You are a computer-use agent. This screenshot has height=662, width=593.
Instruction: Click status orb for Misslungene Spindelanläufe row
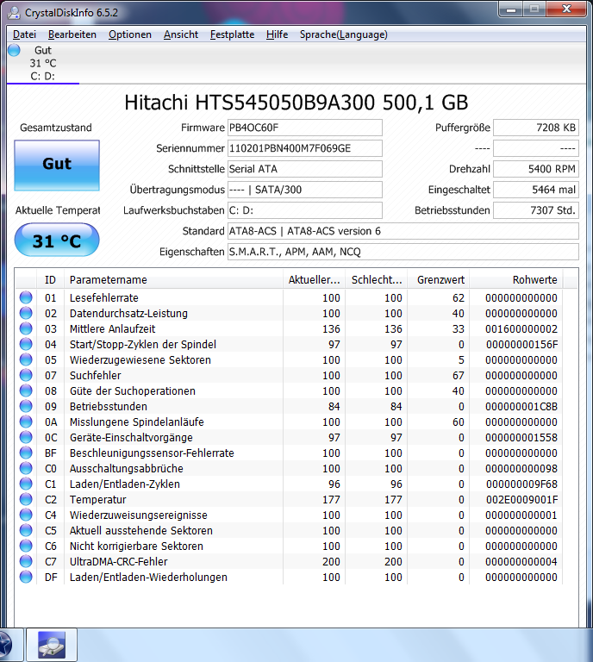26,422
